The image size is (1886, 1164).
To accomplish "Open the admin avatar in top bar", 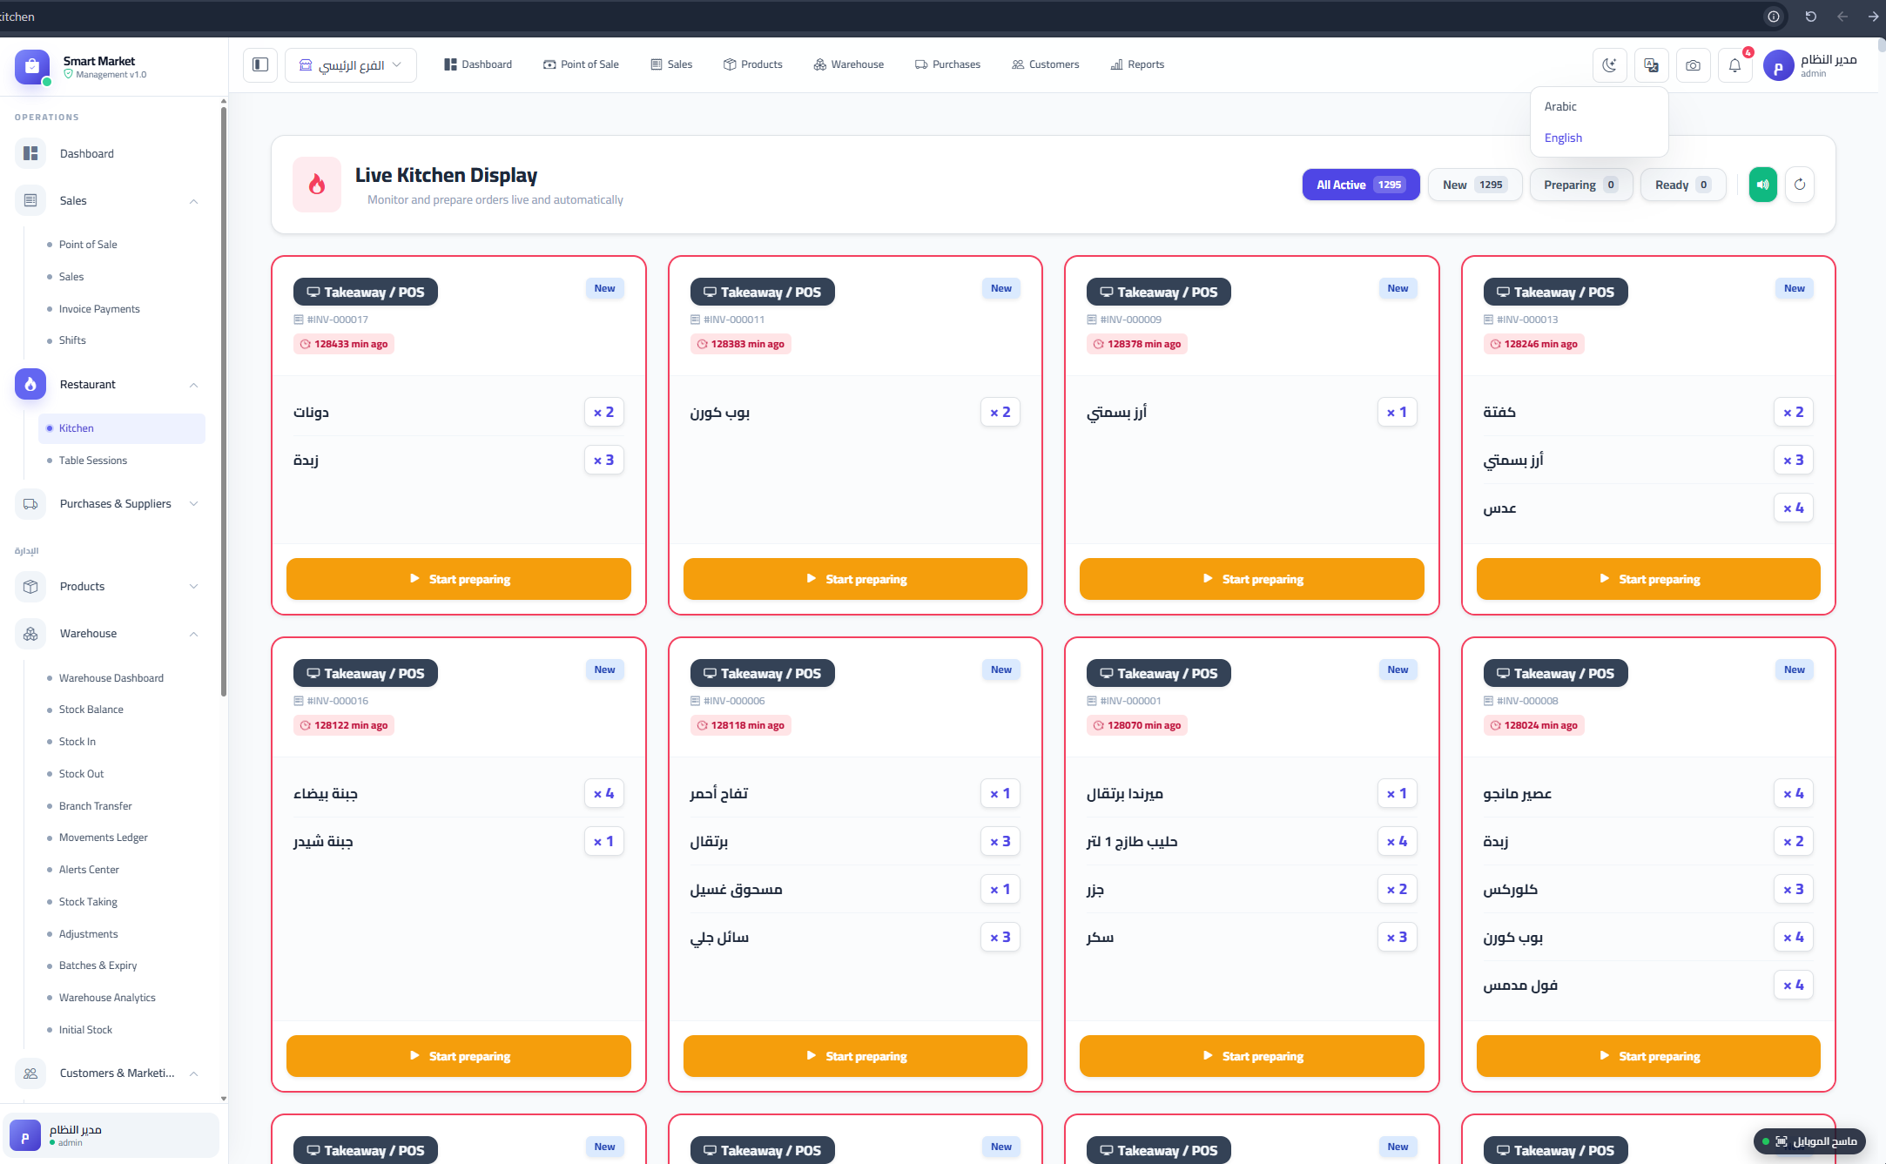I will (x=1778, y=65).
